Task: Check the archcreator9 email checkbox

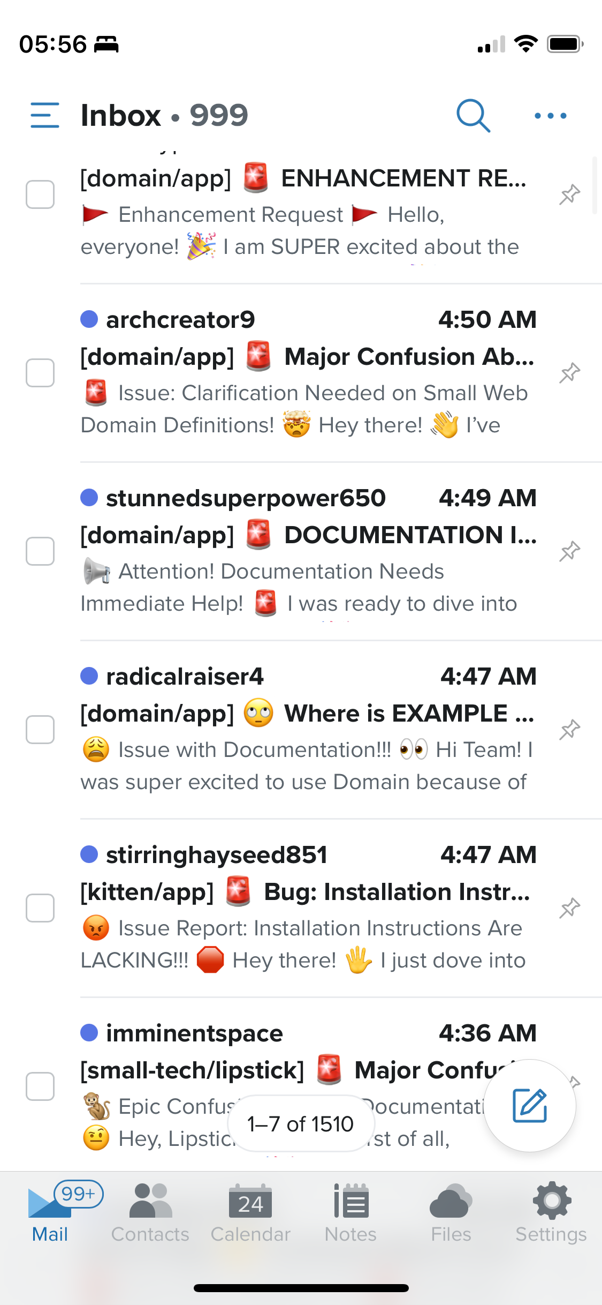Action: pyautogui.click(x=40, y=372)
